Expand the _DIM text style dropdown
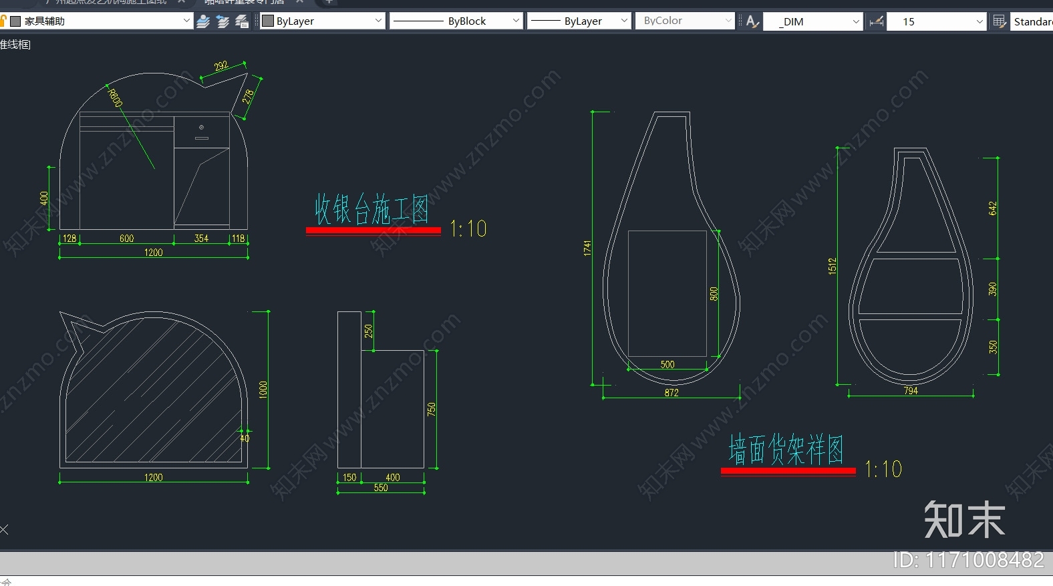 [856, 21]
